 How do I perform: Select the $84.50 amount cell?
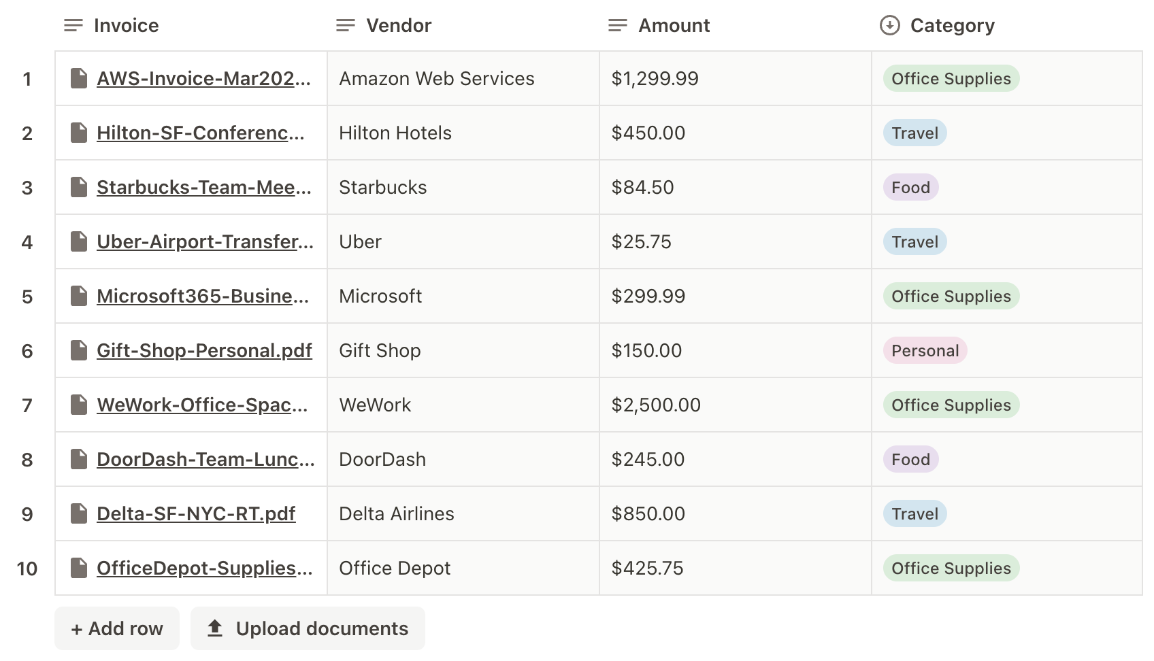pyautogui.click(x=736, y=187)
